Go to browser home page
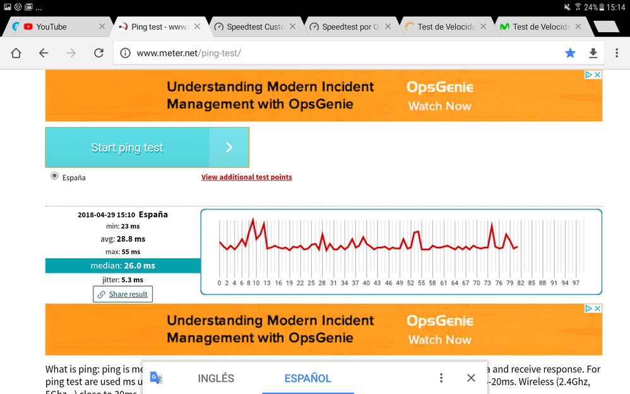630x394 pixels. click(x=16, y=53)
